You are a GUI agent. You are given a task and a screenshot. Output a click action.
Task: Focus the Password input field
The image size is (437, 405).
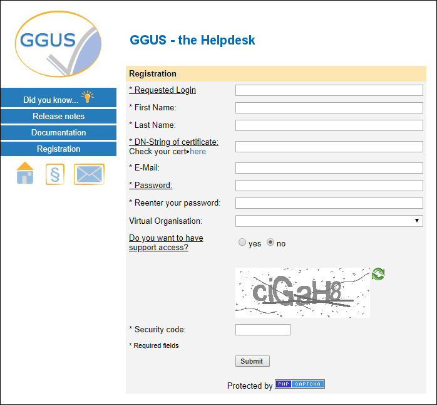click(329, 186)
